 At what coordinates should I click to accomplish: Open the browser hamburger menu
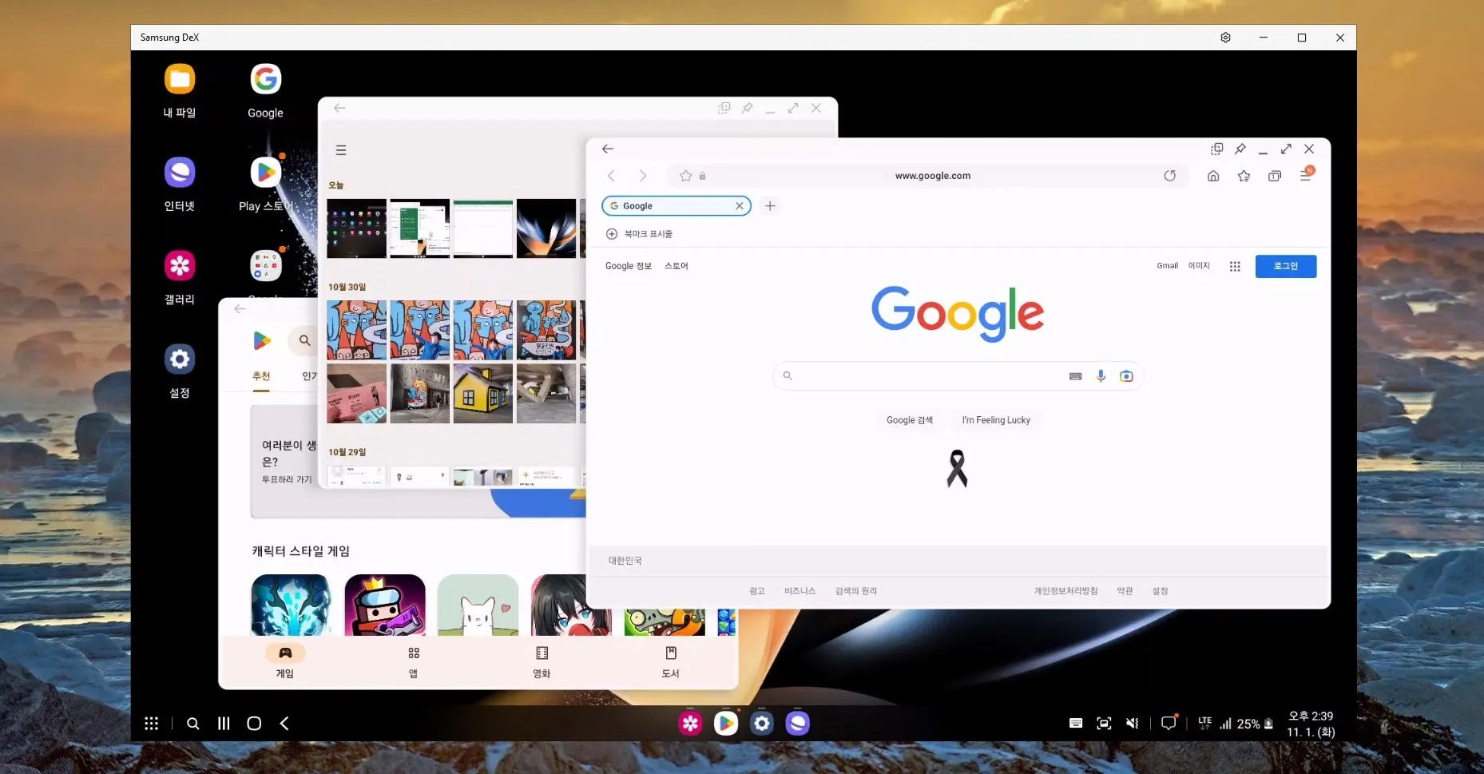[1305, 176]
